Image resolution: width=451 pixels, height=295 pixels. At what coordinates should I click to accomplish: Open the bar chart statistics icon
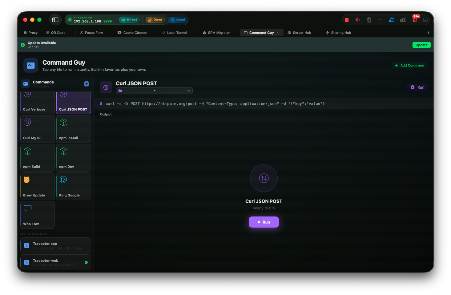coord(403,20)
